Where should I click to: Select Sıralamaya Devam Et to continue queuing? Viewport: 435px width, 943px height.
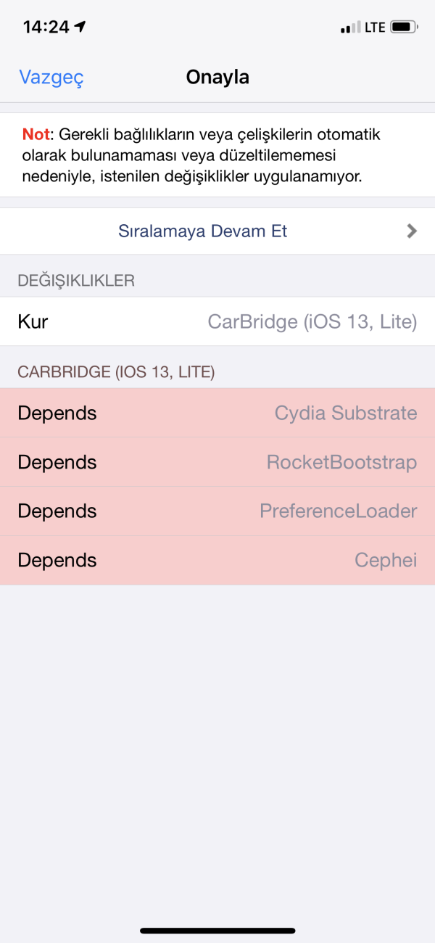click(x=202, y=231)
